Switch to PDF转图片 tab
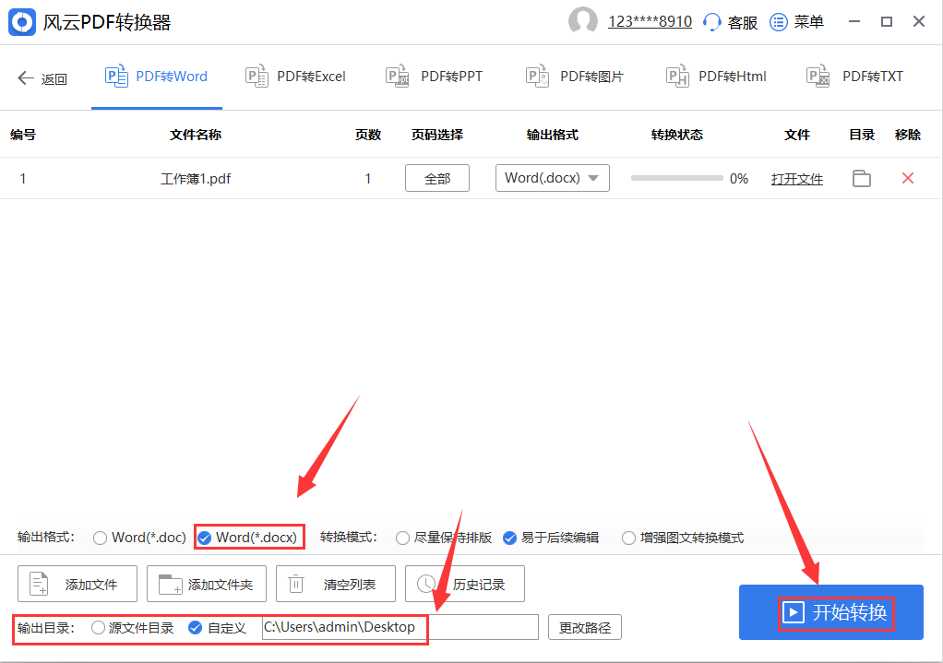 click(x=574, y=77)
